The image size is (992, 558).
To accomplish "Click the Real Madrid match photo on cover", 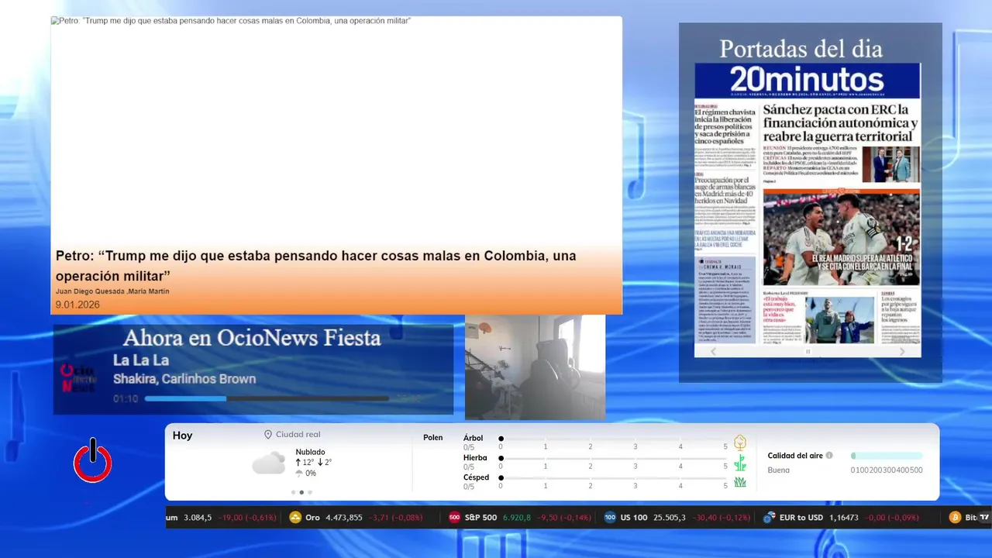I will 842,238.
